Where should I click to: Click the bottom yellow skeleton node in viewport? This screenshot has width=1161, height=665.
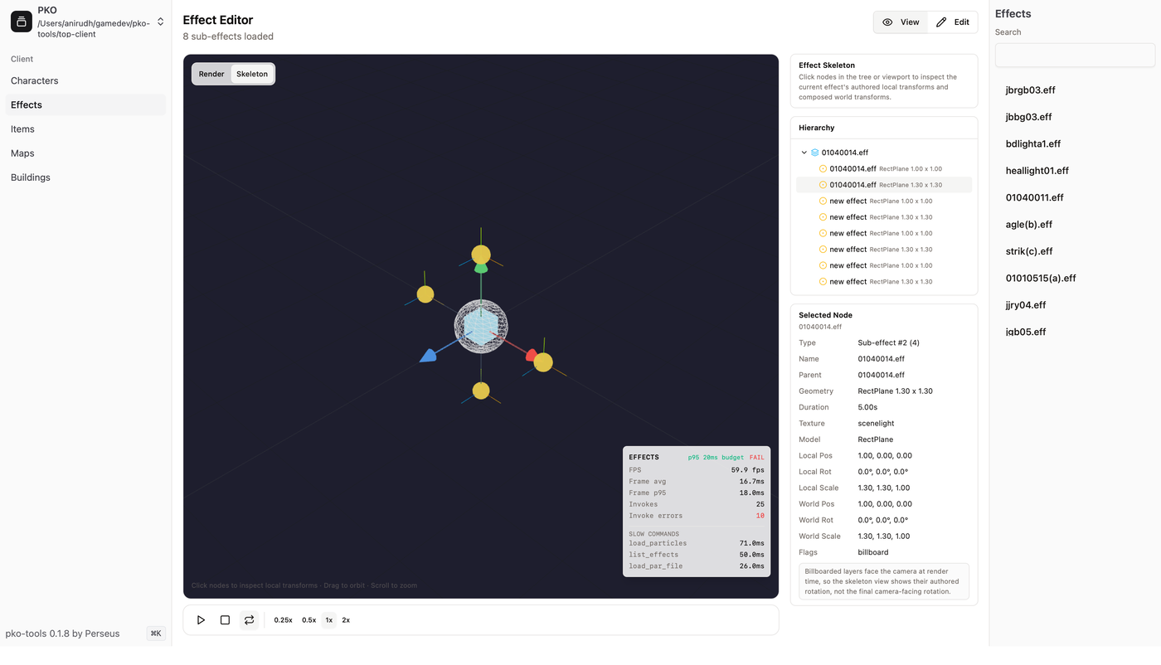pyautogui.click(x=481, y=391)
